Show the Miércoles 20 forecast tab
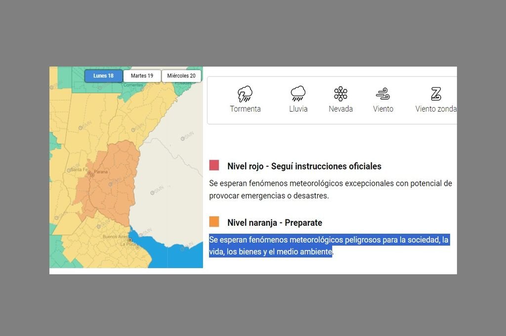Image resolution: width=506 pixels, height=336 pixels. pos(181,76)
